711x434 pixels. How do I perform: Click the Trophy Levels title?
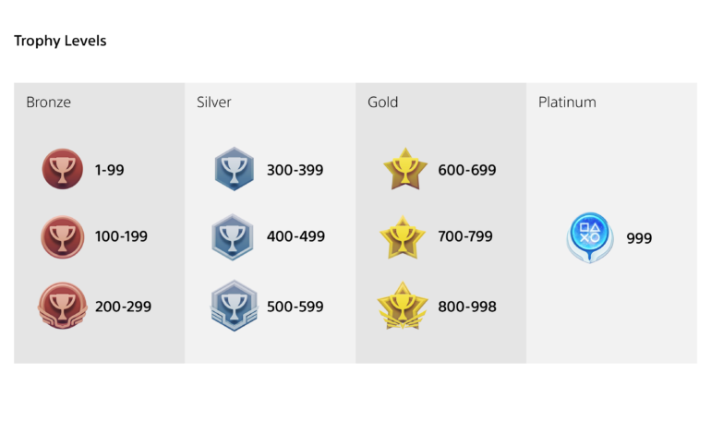point(60,41)
